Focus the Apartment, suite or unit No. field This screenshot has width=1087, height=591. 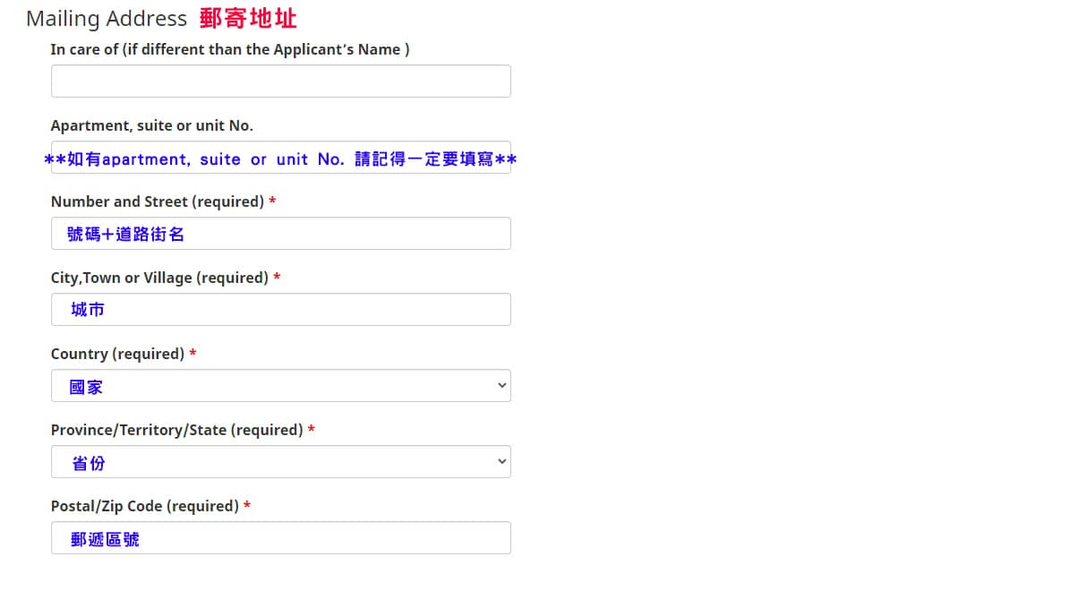(280, 157)
